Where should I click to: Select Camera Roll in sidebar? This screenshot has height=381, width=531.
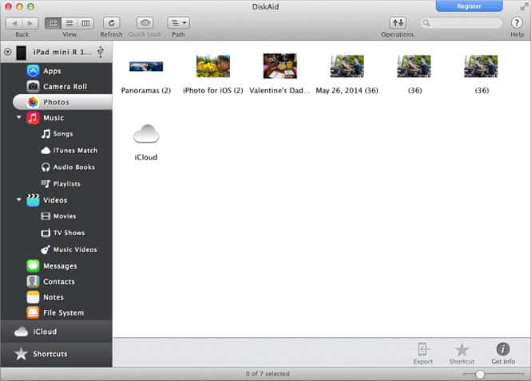[x=64, y=86]
